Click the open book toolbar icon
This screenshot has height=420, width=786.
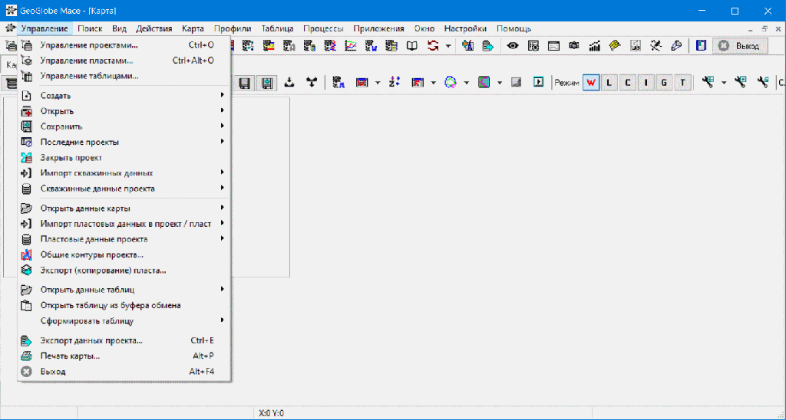pyautogui.click(x=412, y=46)
